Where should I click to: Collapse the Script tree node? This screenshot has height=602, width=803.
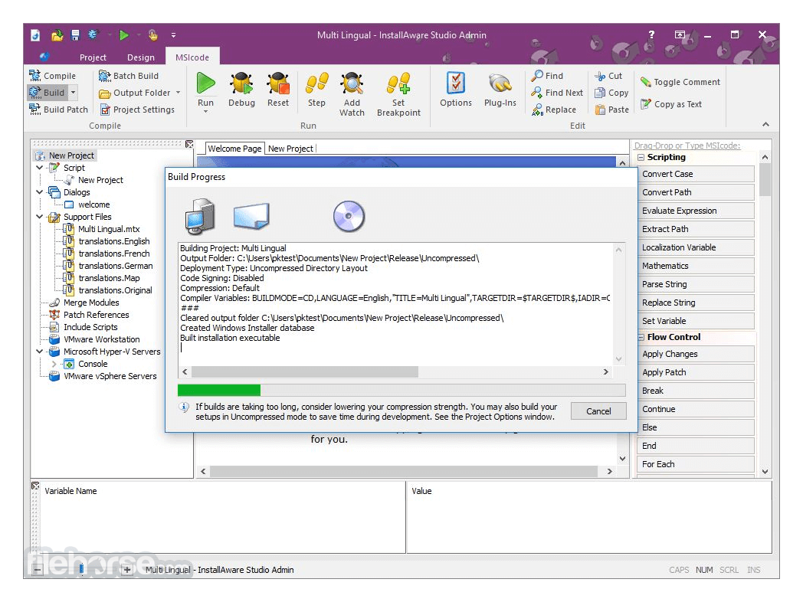coord(39,168)
